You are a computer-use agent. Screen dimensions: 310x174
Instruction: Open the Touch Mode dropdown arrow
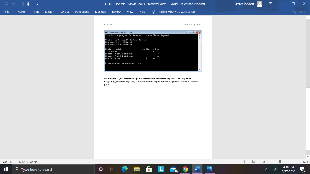coord(32,4)
